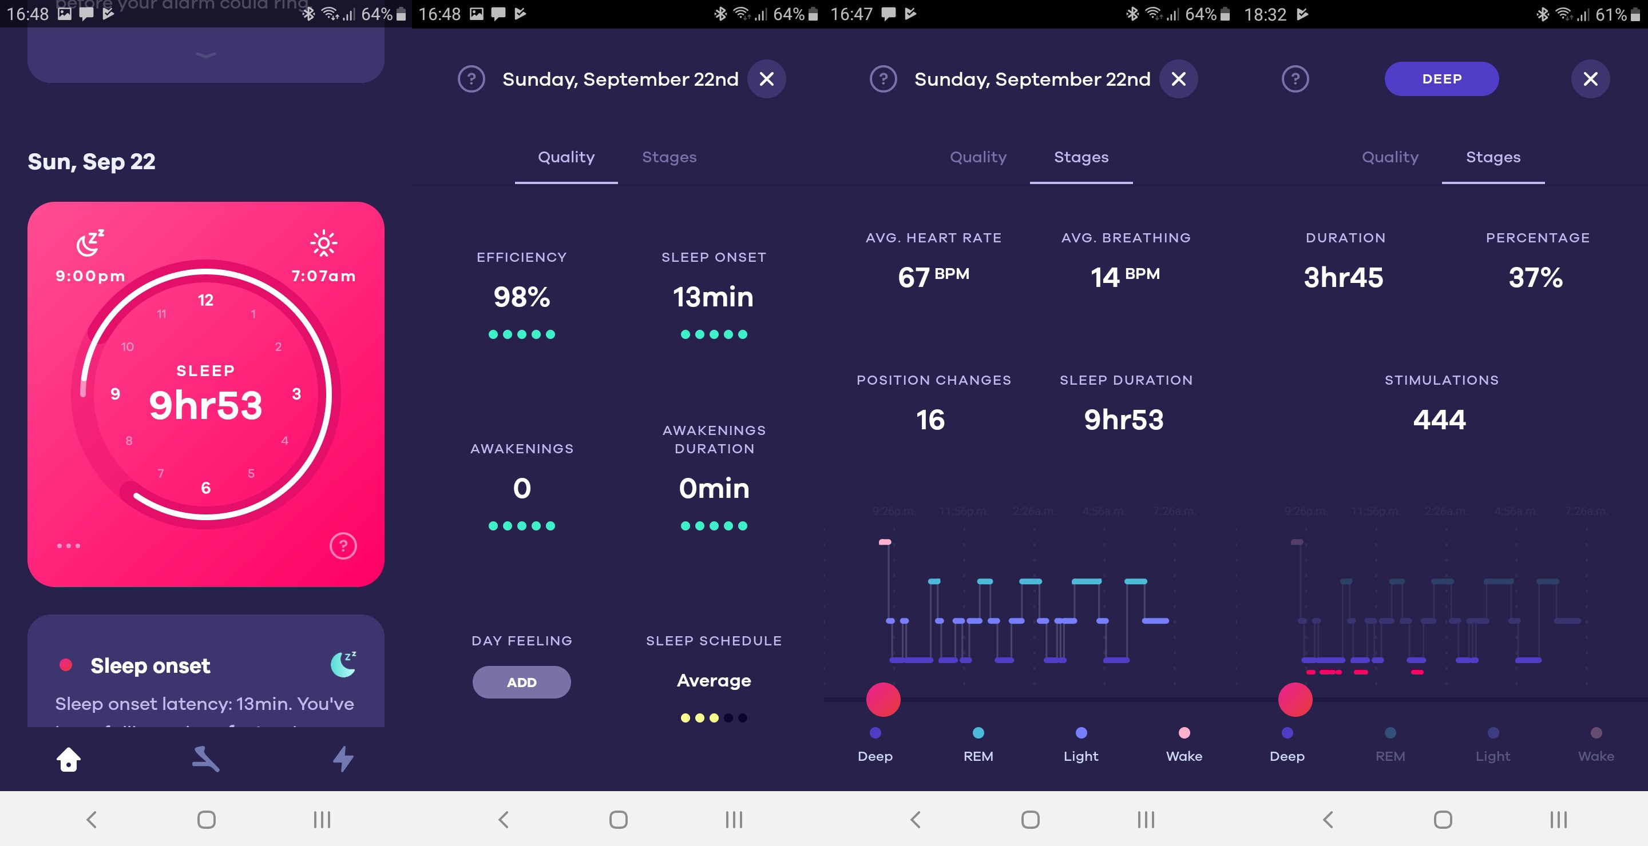Close the Quality details screen
Image resolution: width=1648 pixels, height=846 pixels.
(x=766, y=79)
